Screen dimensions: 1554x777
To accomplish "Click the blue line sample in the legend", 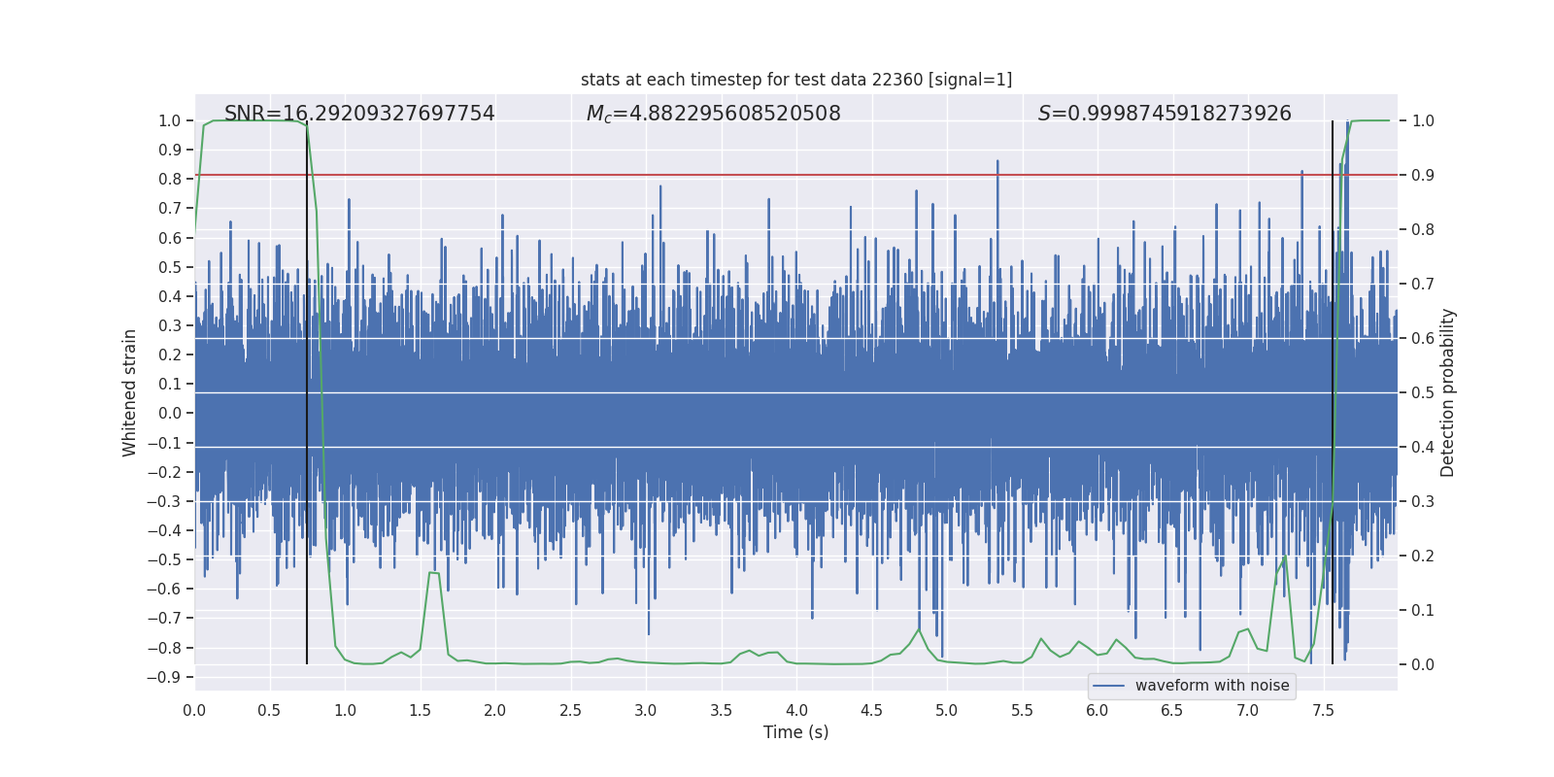I will [1108, 686].
